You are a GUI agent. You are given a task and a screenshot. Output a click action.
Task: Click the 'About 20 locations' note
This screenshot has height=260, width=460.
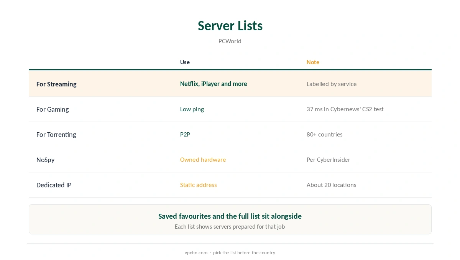332,185
